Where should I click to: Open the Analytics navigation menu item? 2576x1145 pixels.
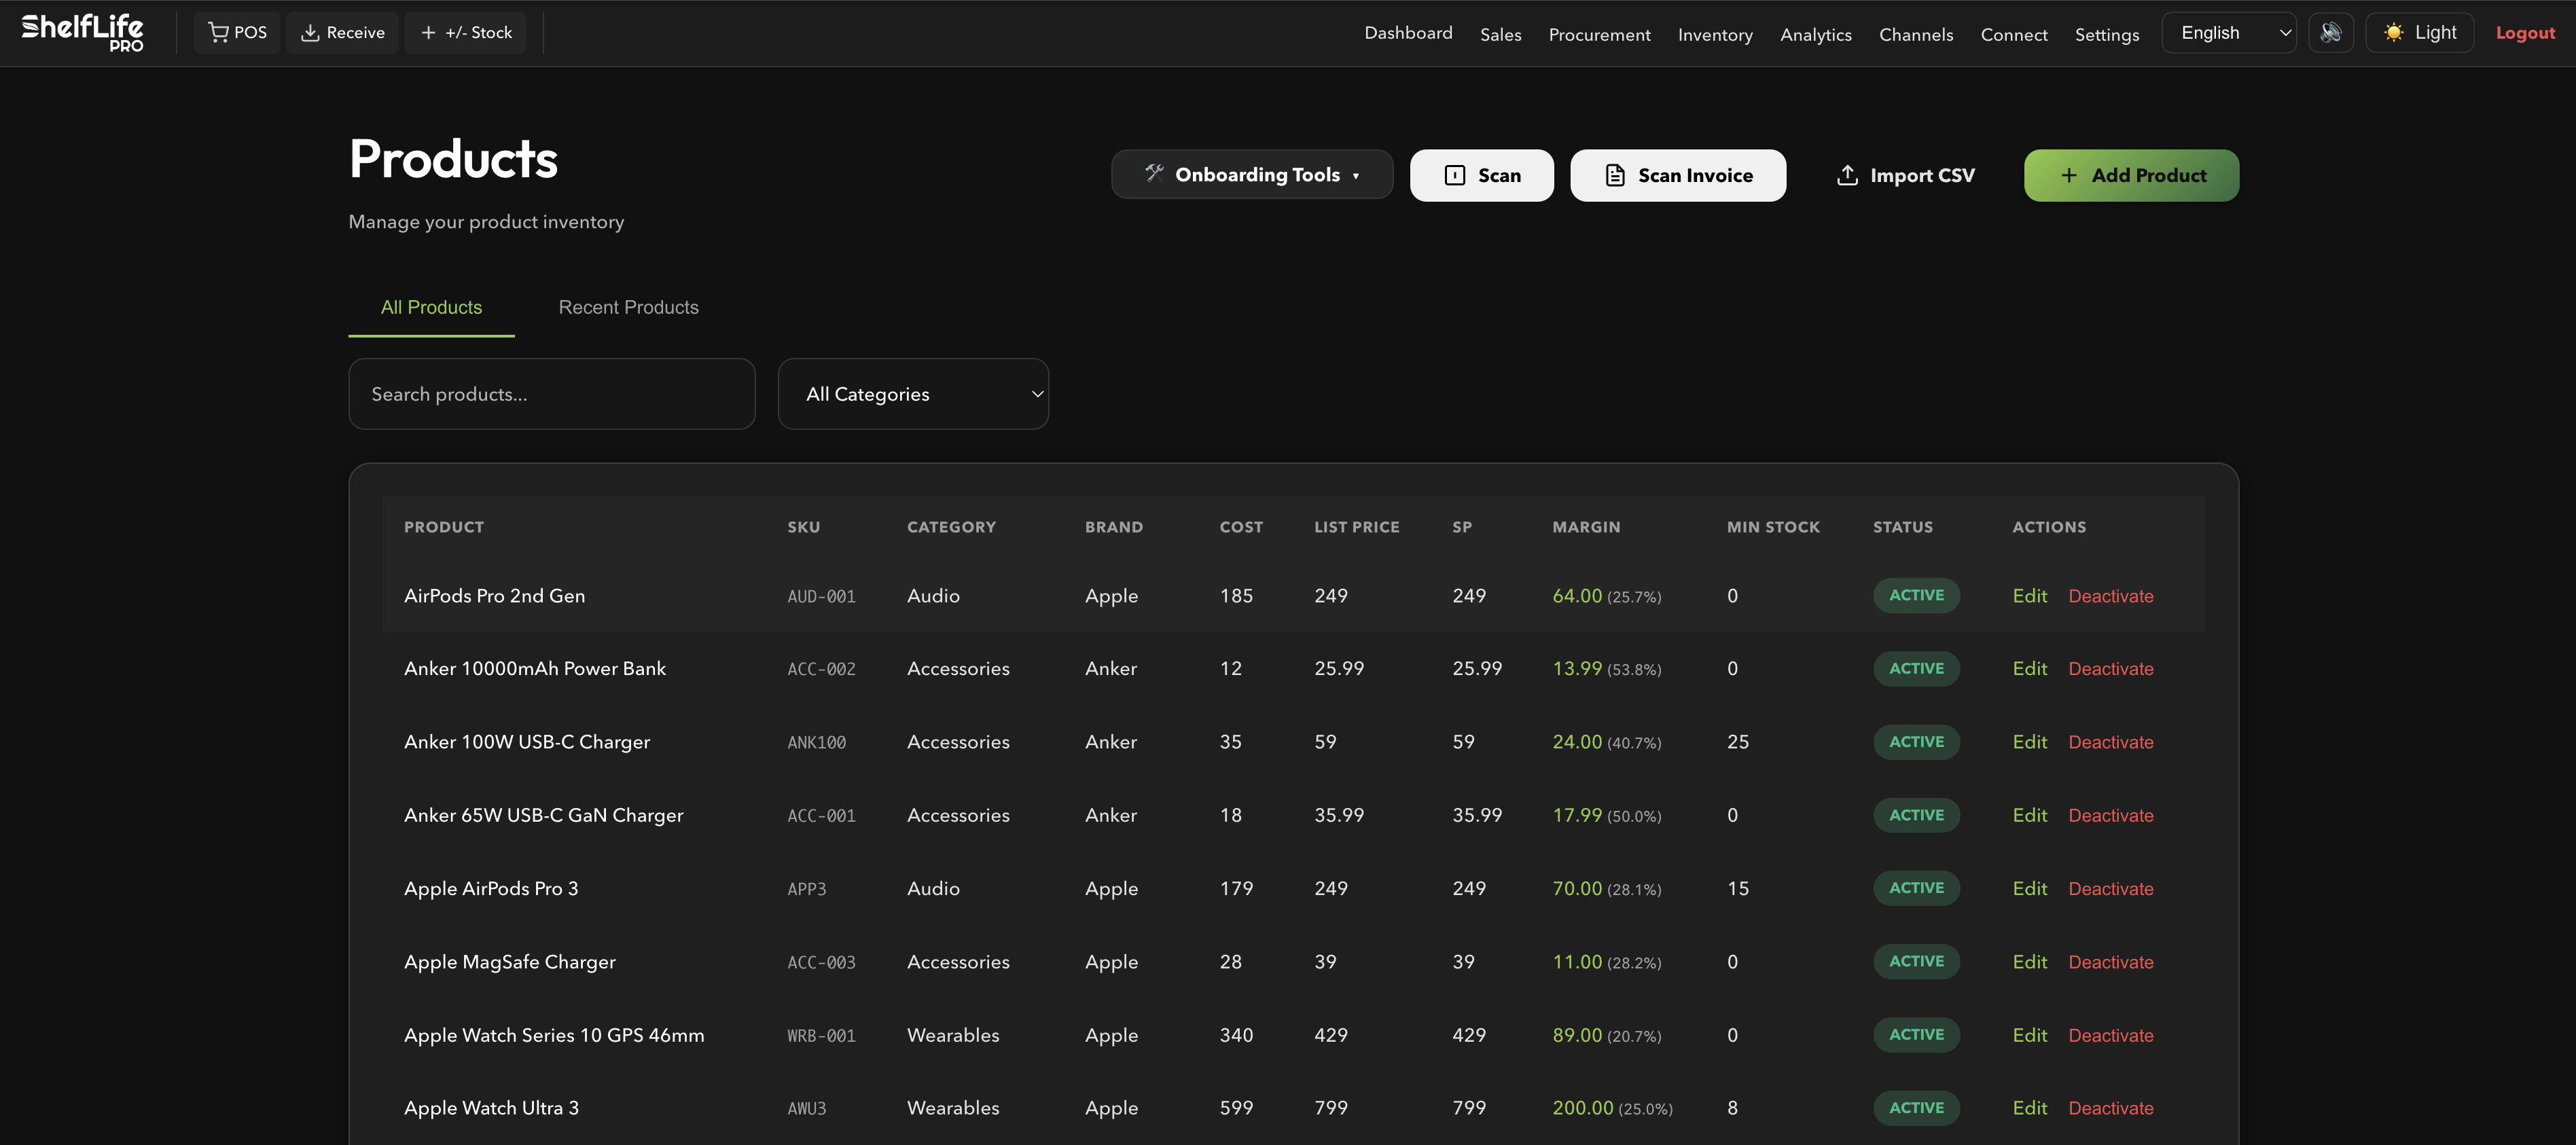(1816, 33)
